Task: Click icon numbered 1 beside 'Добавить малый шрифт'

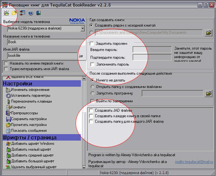Action: point(9,150)
